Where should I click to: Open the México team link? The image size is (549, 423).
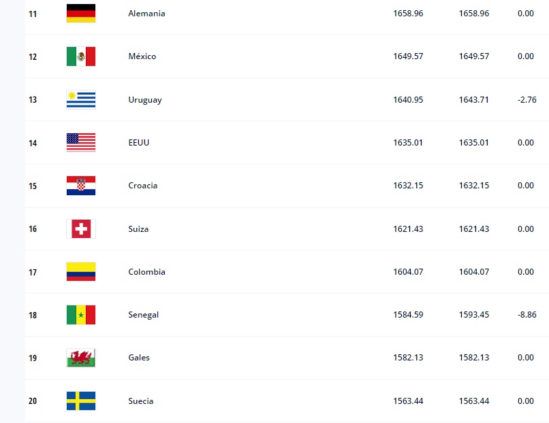(x=142, y=56)
